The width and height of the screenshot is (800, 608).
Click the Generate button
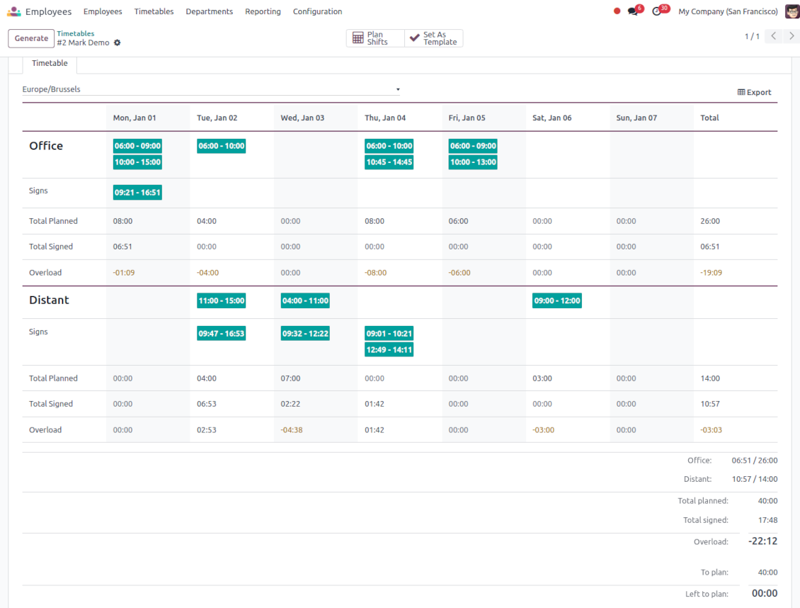[31, 38]
